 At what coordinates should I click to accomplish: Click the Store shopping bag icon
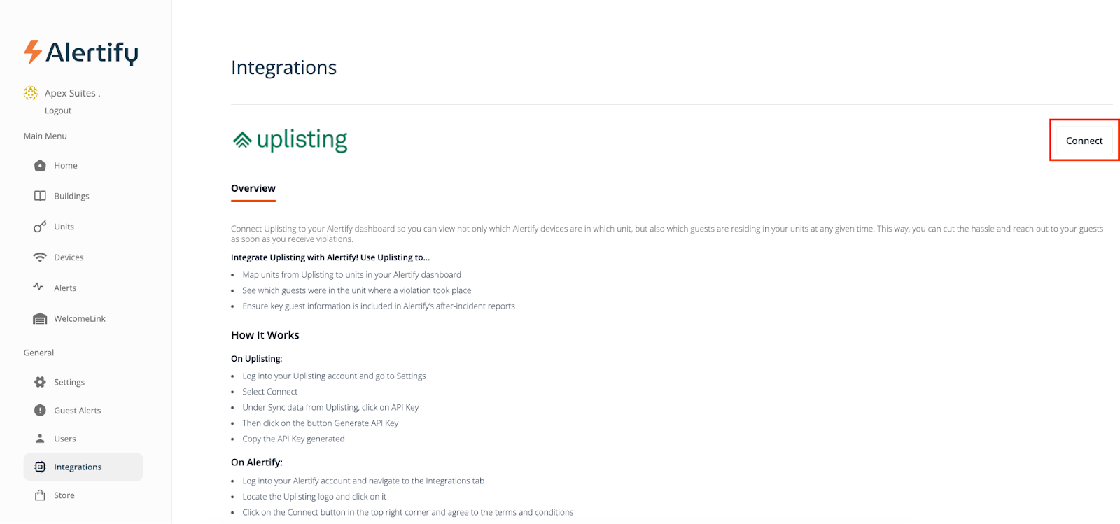(40, 495)
